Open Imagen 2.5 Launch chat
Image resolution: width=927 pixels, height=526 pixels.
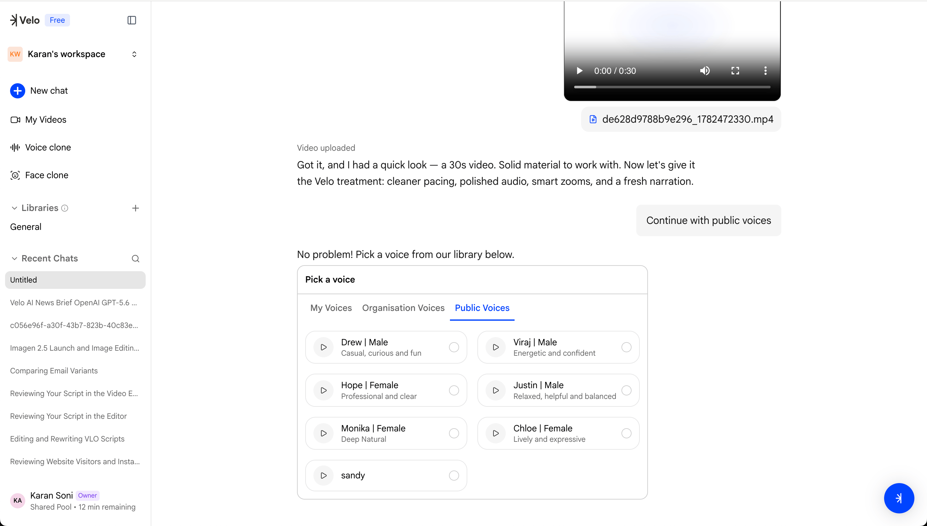coord(75,348)
